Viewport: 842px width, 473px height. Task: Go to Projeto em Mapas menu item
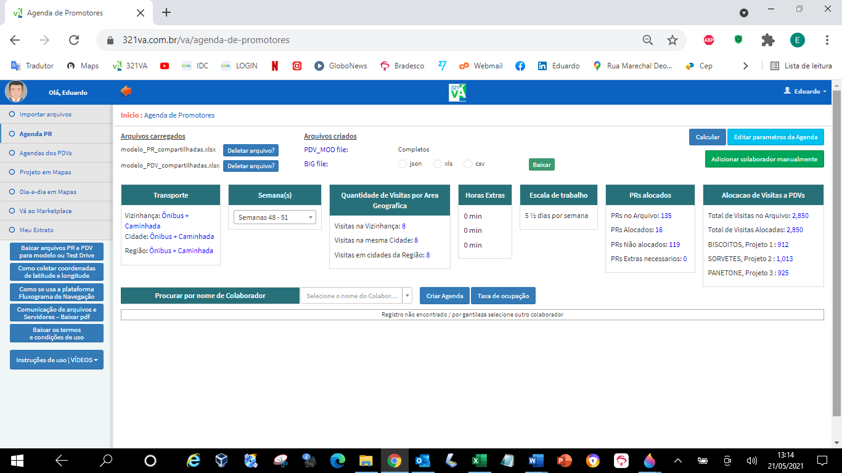click(47, 172)
